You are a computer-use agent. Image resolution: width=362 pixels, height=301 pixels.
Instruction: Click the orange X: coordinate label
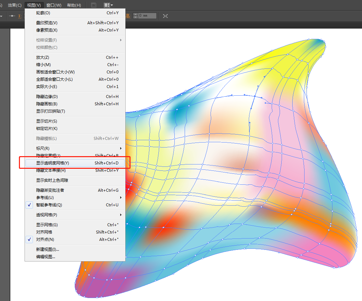[20, 16]
